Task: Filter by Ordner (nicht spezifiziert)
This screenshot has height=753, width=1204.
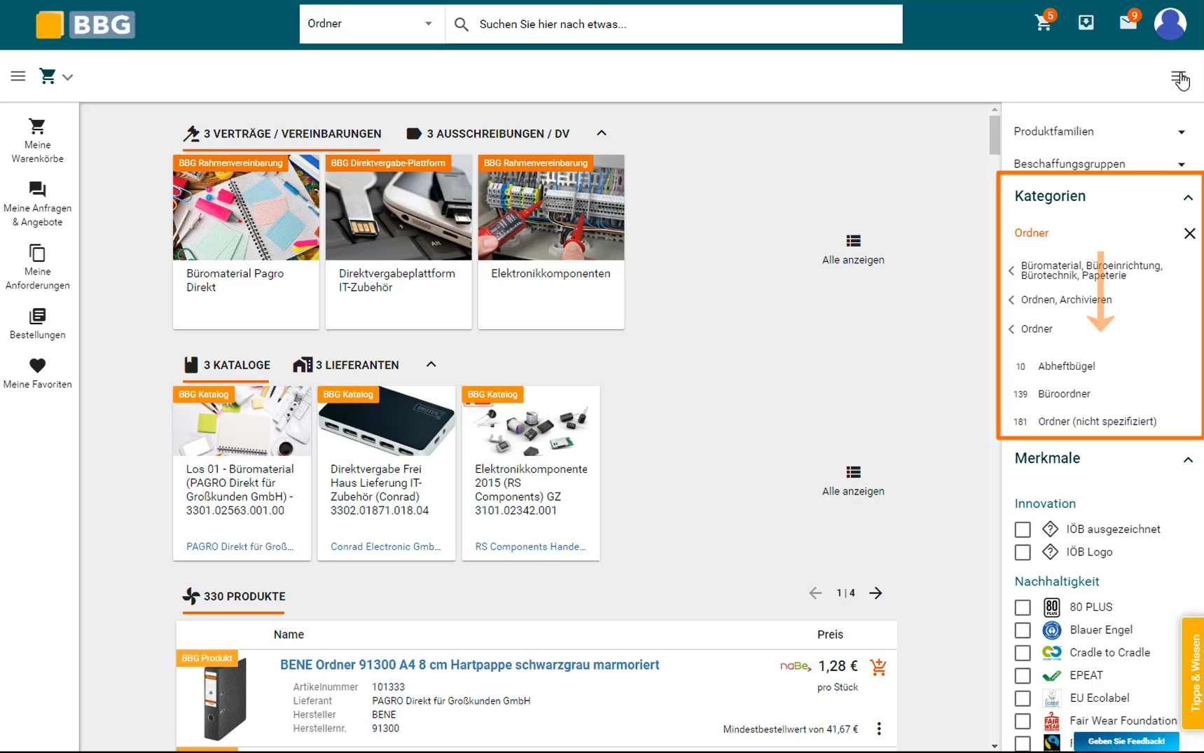Action: [x=1097, y=422]
